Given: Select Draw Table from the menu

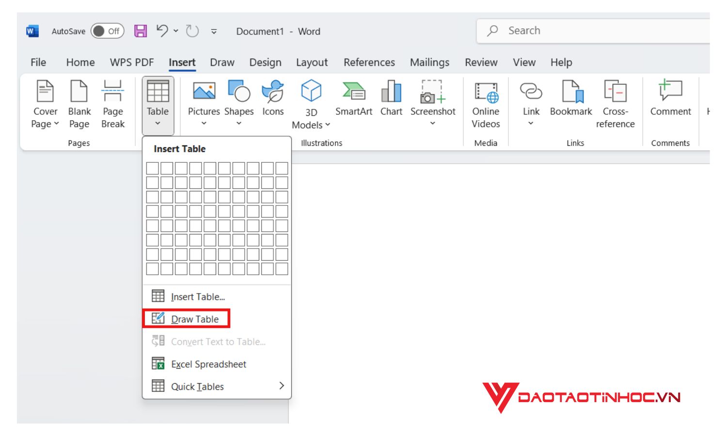Looking at the screenshot, I should pos(194,318).
